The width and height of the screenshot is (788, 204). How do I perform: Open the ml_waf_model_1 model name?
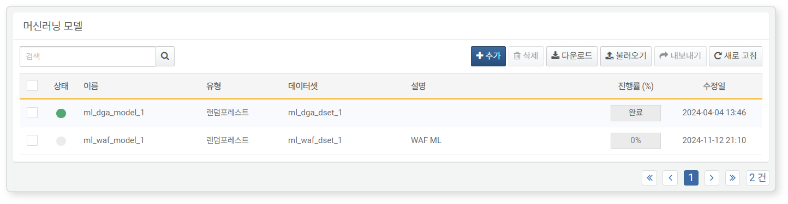[x=114, y=140]
